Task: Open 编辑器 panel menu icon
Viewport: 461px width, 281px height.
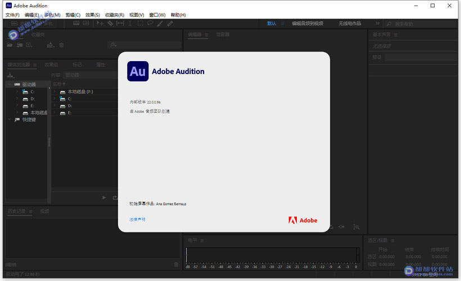Action: (206, 35)
